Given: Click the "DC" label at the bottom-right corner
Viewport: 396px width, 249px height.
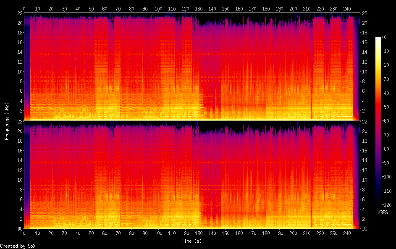Looking at the screenshot, I should [365, 229].
